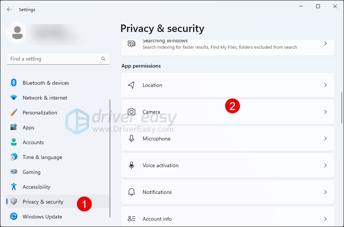
Task: Open Voice activation using its chevron arrow
Action: 325,165
